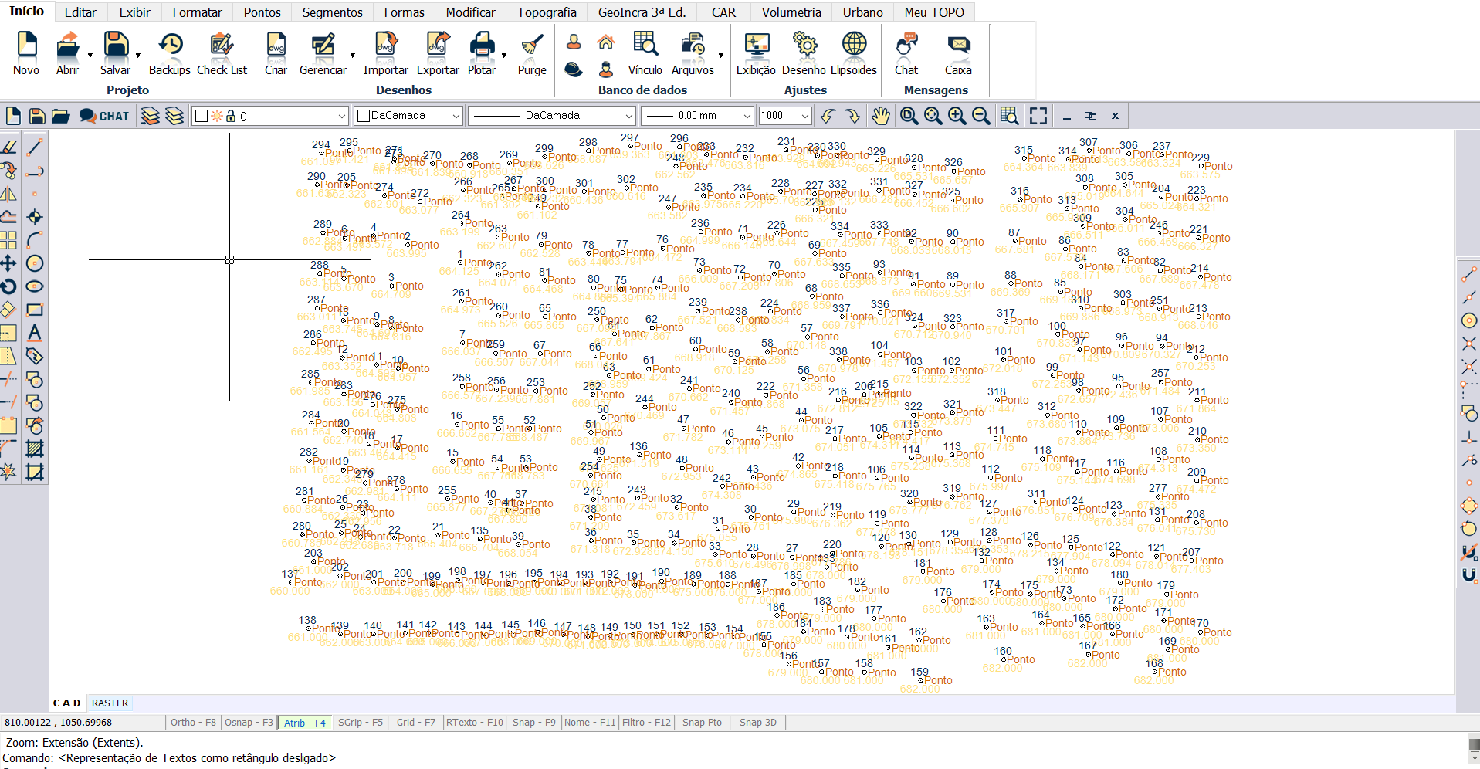Click the Purge broom icon

coord(532,53)
